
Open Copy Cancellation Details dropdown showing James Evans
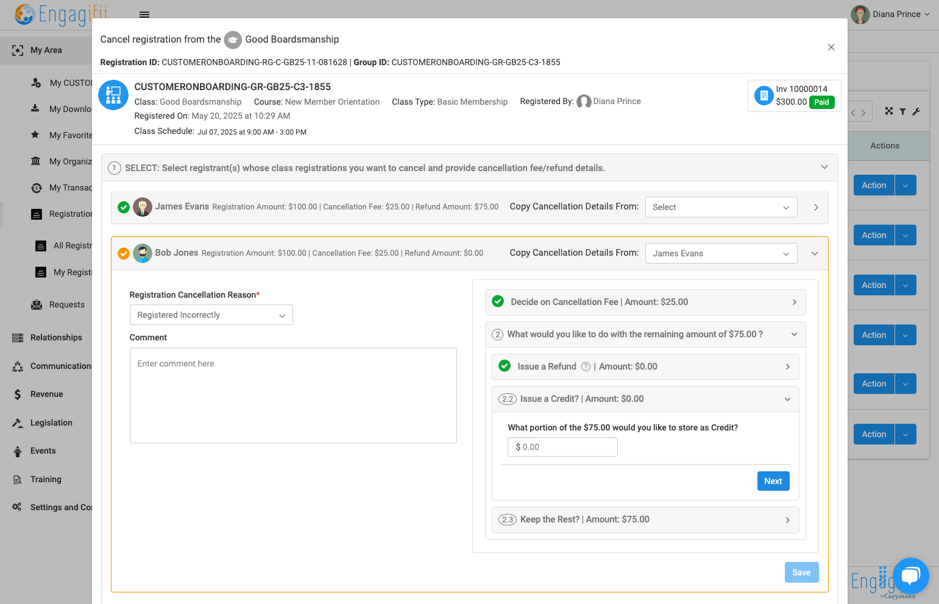tap(721, 253)
